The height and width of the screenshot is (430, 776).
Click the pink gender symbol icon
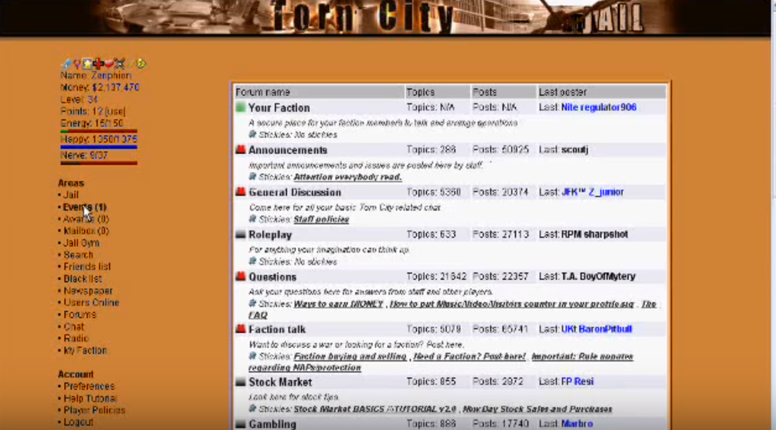coord(77,64)
